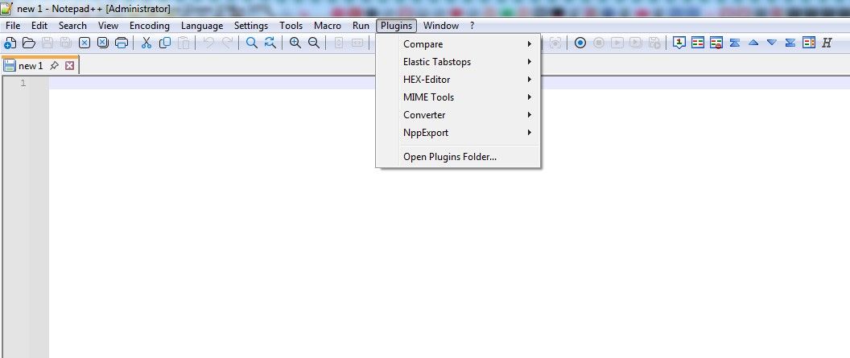Go to the previous difference up arrow
The height and width of the screenshot is (358, 850).
click(x=753, y=43)
